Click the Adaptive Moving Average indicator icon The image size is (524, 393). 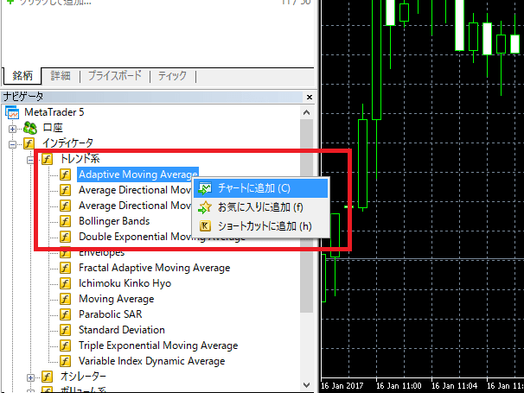tap(65, 174)
